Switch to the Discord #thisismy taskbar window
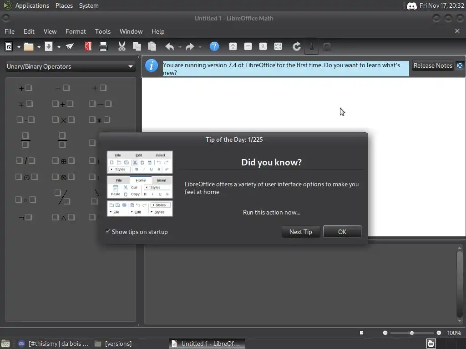The width and height of the screenshot is (466, 349). (x=54, y=344)
